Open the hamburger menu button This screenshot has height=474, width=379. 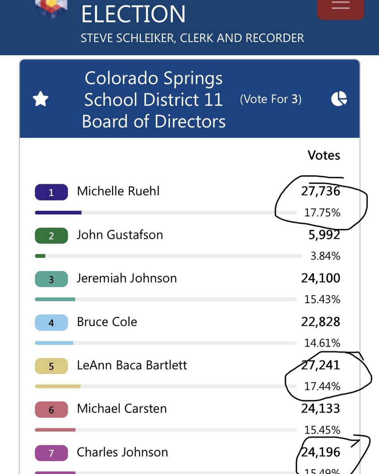pos(340,8)
